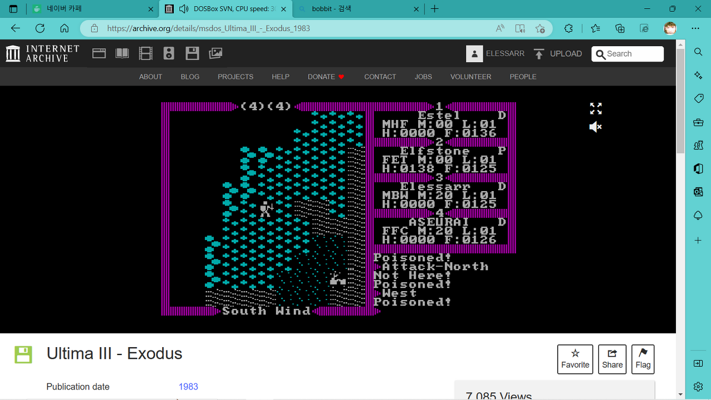Image resolution: width=711 pixels, height=400 pixels.
Task: Open the DONATE navigation link
Action: point(326,77)
